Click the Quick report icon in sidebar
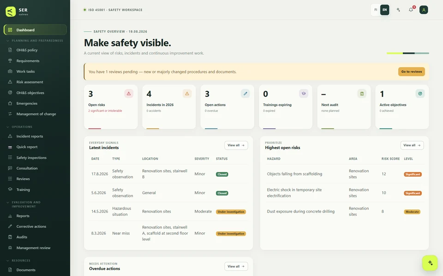 tap(10, 147)
